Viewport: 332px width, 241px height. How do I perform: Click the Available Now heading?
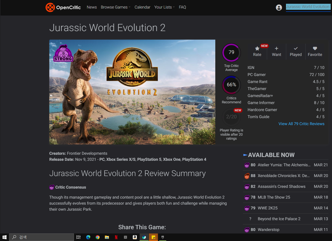click(271, 155)
